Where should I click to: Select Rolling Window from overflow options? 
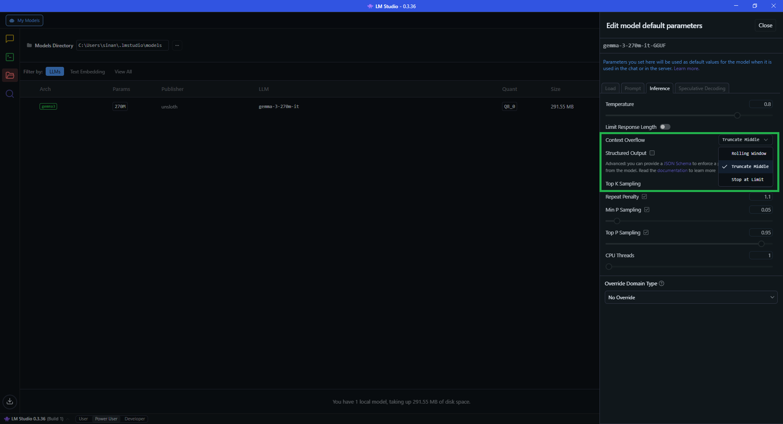[x=748, y=153]
